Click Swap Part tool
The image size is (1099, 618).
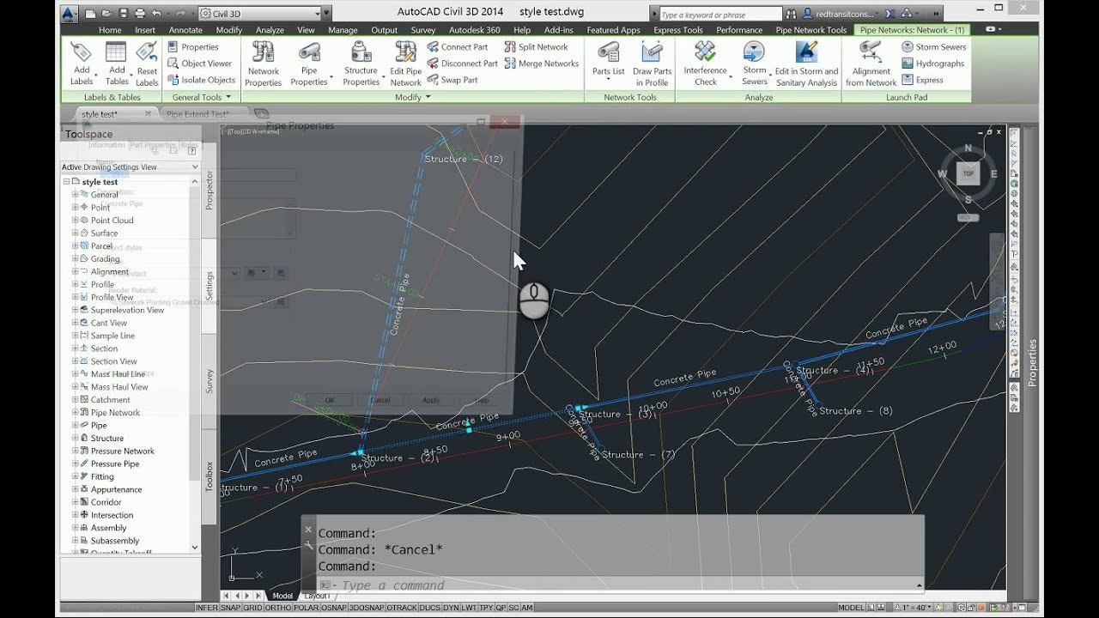click(x=452, y=80)
